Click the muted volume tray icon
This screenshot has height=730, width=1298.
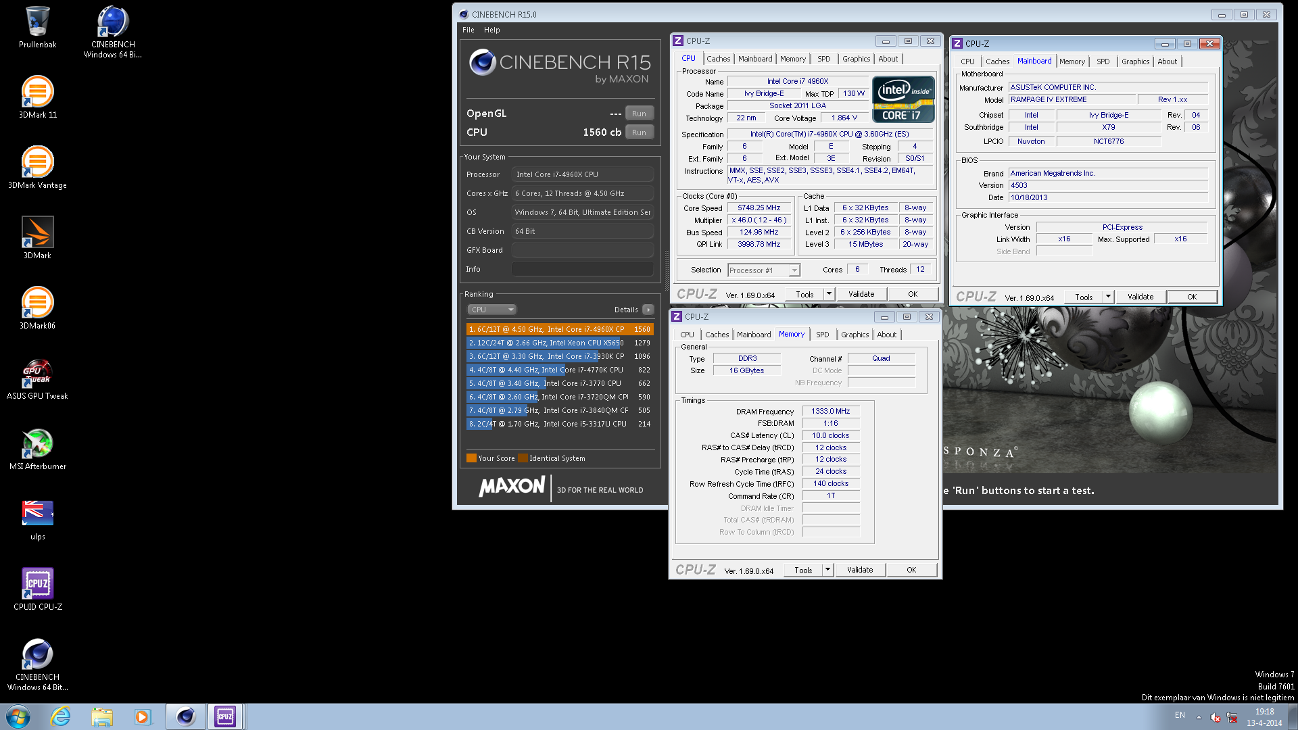(1215, 718)
